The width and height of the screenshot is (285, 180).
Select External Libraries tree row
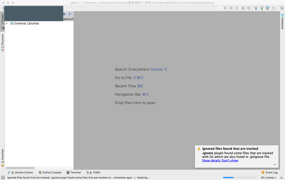39,23
